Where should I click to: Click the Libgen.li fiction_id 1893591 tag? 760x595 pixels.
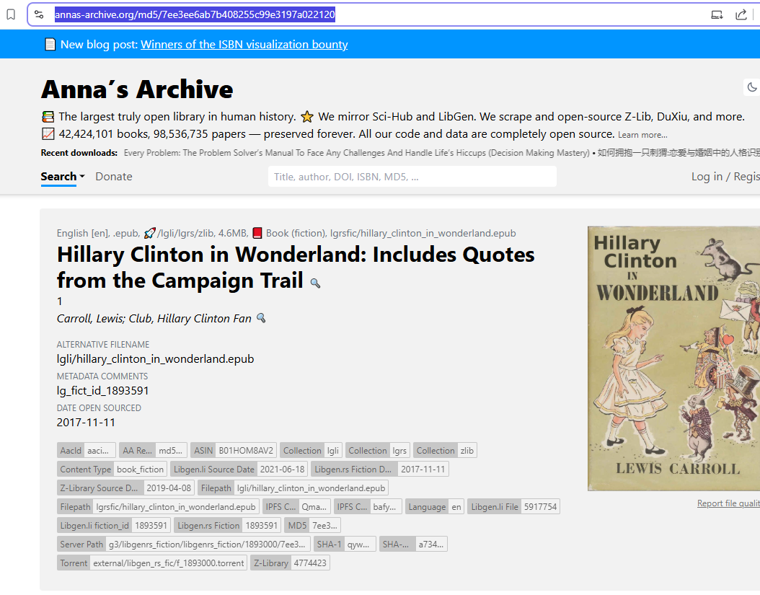(114, 526)
